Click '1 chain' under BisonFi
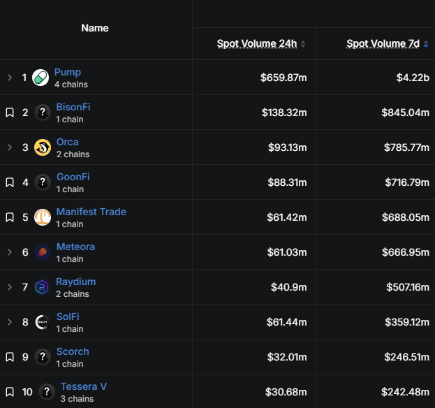This screenshot has height=408, width=435. 70,119
